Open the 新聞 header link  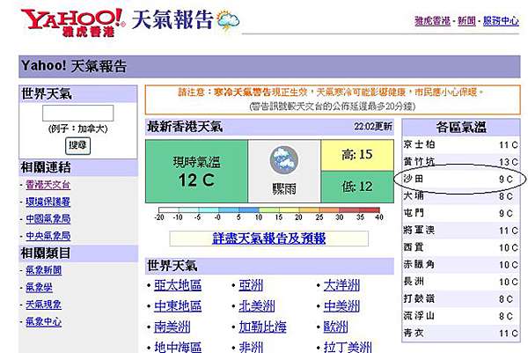[466, 21]
